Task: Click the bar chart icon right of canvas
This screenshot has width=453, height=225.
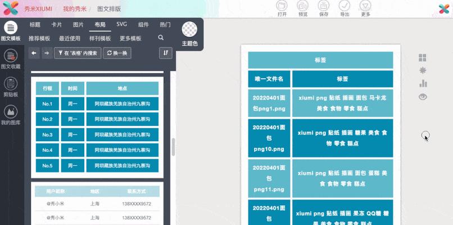Action: pos(423,83)
